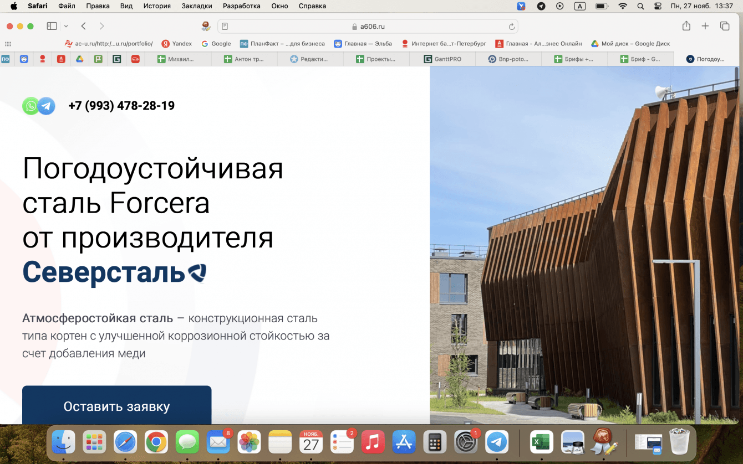Open the Telegram app in the Dock
Viewport: 743px width, 464px height.
[x=497, y=442]
